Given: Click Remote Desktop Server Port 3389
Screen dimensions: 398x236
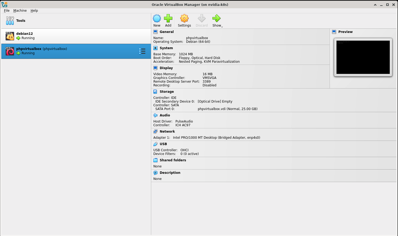Looking at the screenshot, I should (x=207, y=82).
